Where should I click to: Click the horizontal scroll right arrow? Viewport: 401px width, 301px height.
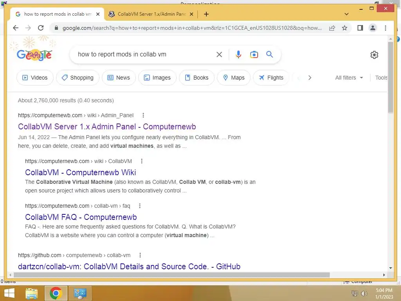(384, 275)
